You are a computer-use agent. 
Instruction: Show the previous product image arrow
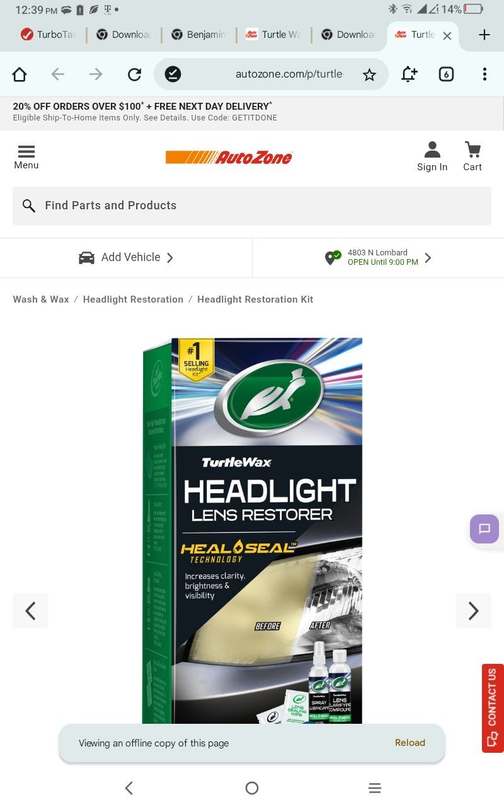point(30,611)
